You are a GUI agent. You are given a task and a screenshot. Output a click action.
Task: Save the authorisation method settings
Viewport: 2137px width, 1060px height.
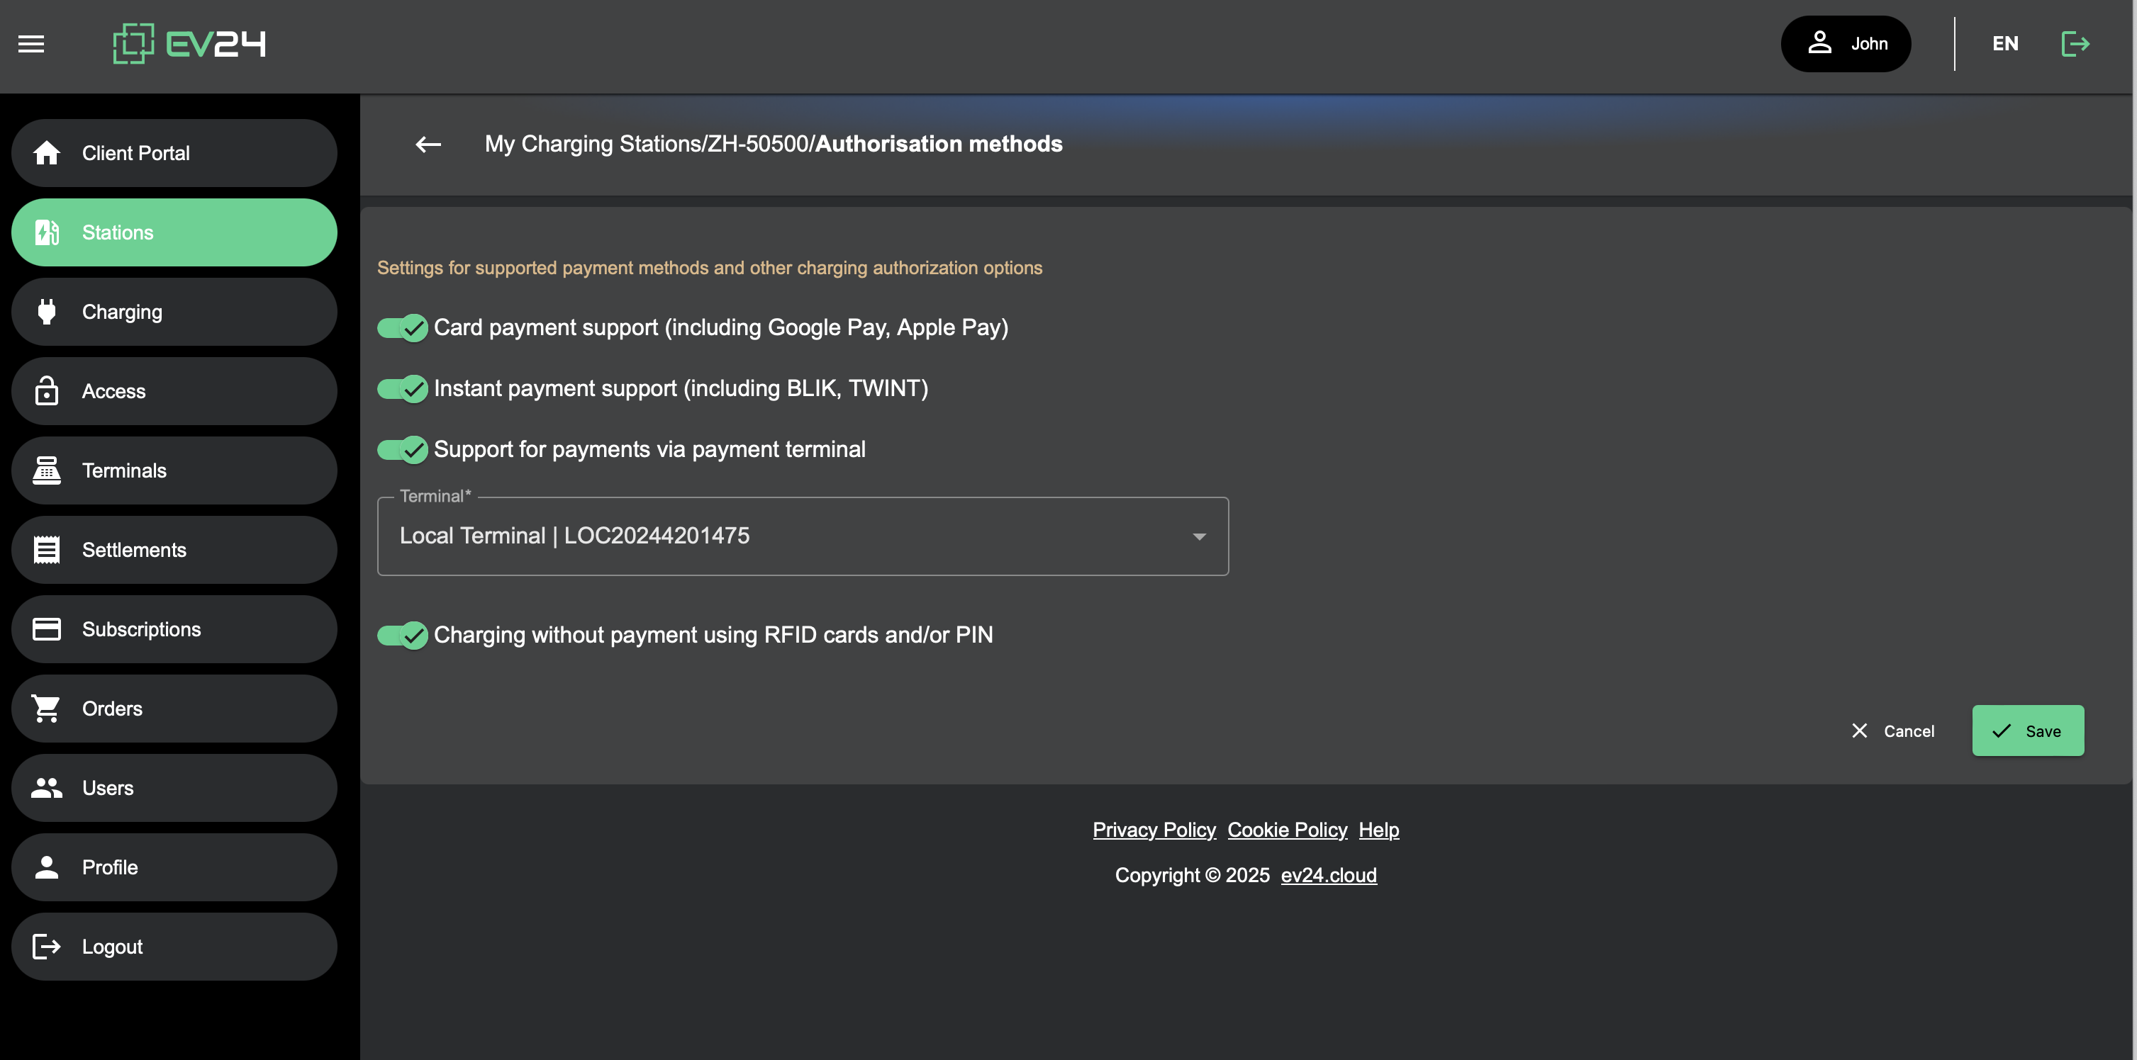tap(2028, 730)
